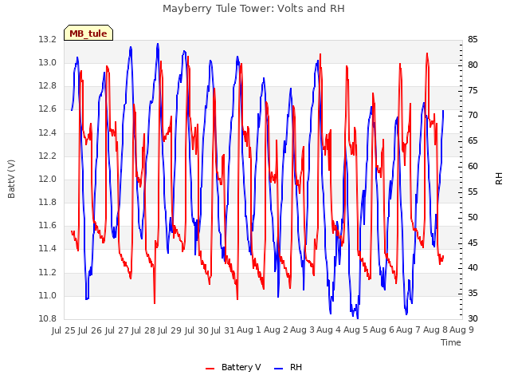Click the 11.2 voltage tick label
The width and height of the screenshot is (510, 383).
click(48, 273)
